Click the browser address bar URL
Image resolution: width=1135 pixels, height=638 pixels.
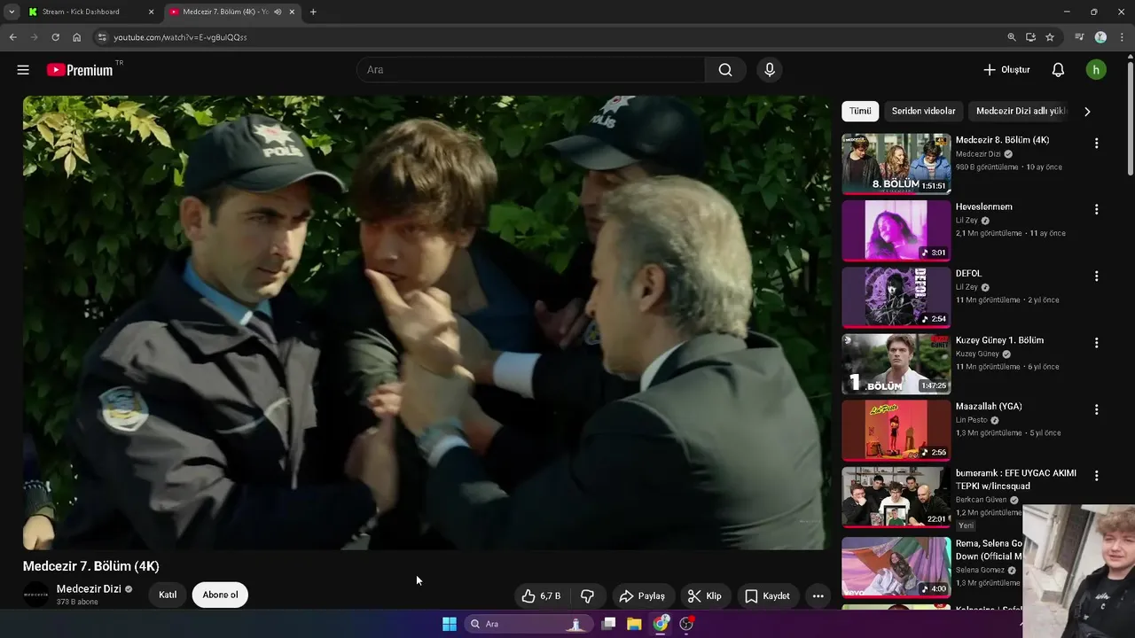[x=180, y=37]
